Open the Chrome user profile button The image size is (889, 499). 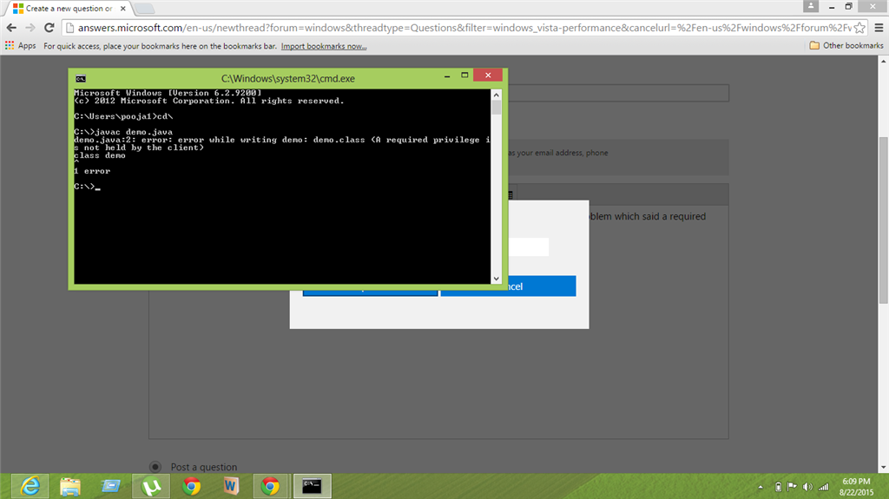[811, 6]
